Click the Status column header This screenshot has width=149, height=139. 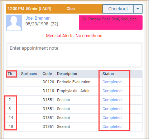(x=108, y=74)
